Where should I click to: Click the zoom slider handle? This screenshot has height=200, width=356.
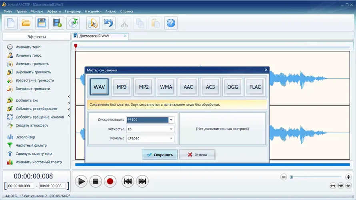coord(291,177)
